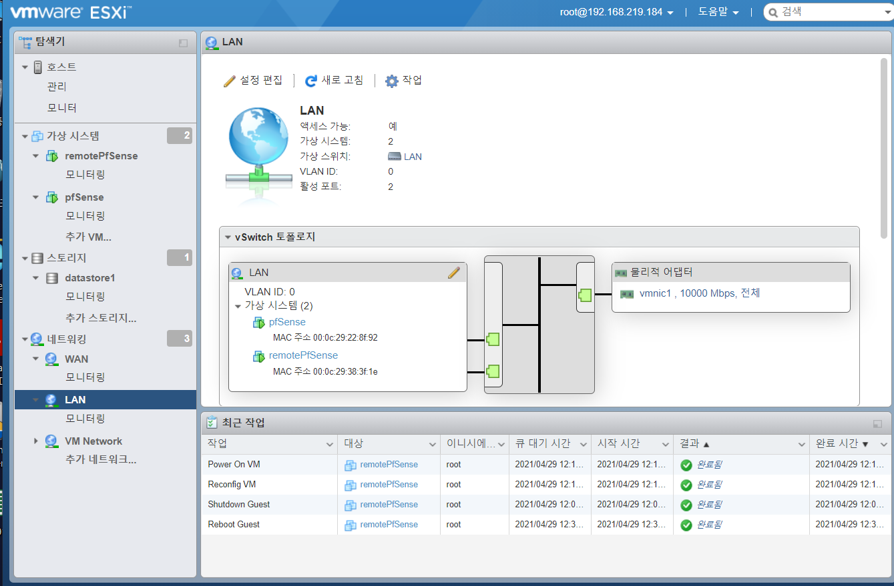Open 작업 column header dropdown
Viewport: 894px width, 586px height.
click(330, 444)
